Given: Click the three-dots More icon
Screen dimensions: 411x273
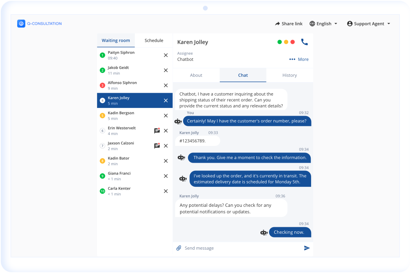Looking at the screenshot, I should point(292,59).
